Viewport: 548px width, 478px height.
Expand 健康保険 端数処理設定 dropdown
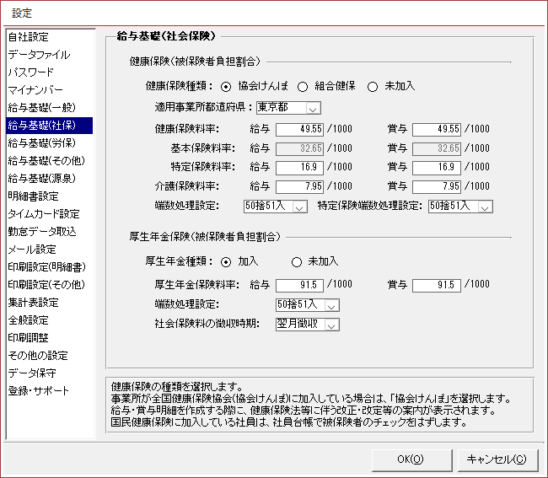301,206
